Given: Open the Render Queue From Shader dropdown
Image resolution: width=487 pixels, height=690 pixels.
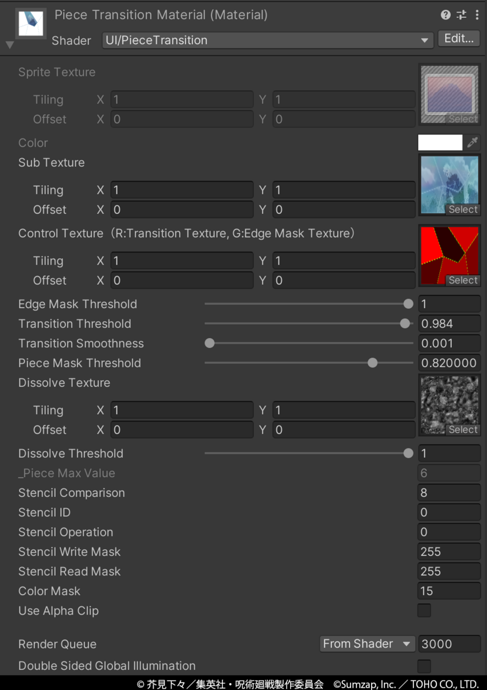Looking at the screenshot, I should pos(368,644).
